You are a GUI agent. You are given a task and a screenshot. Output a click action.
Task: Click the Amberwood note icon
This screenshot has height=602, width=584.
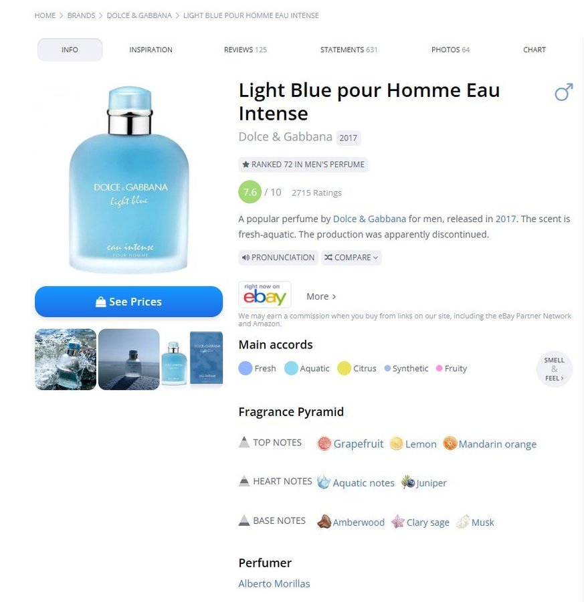pos(324,522)
